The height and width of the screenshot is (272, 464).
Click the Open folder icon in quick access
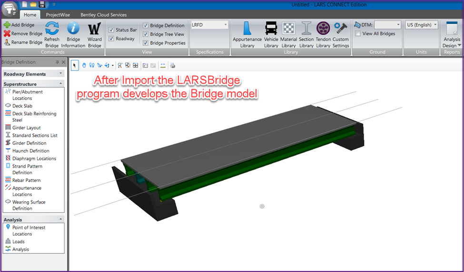33,4
